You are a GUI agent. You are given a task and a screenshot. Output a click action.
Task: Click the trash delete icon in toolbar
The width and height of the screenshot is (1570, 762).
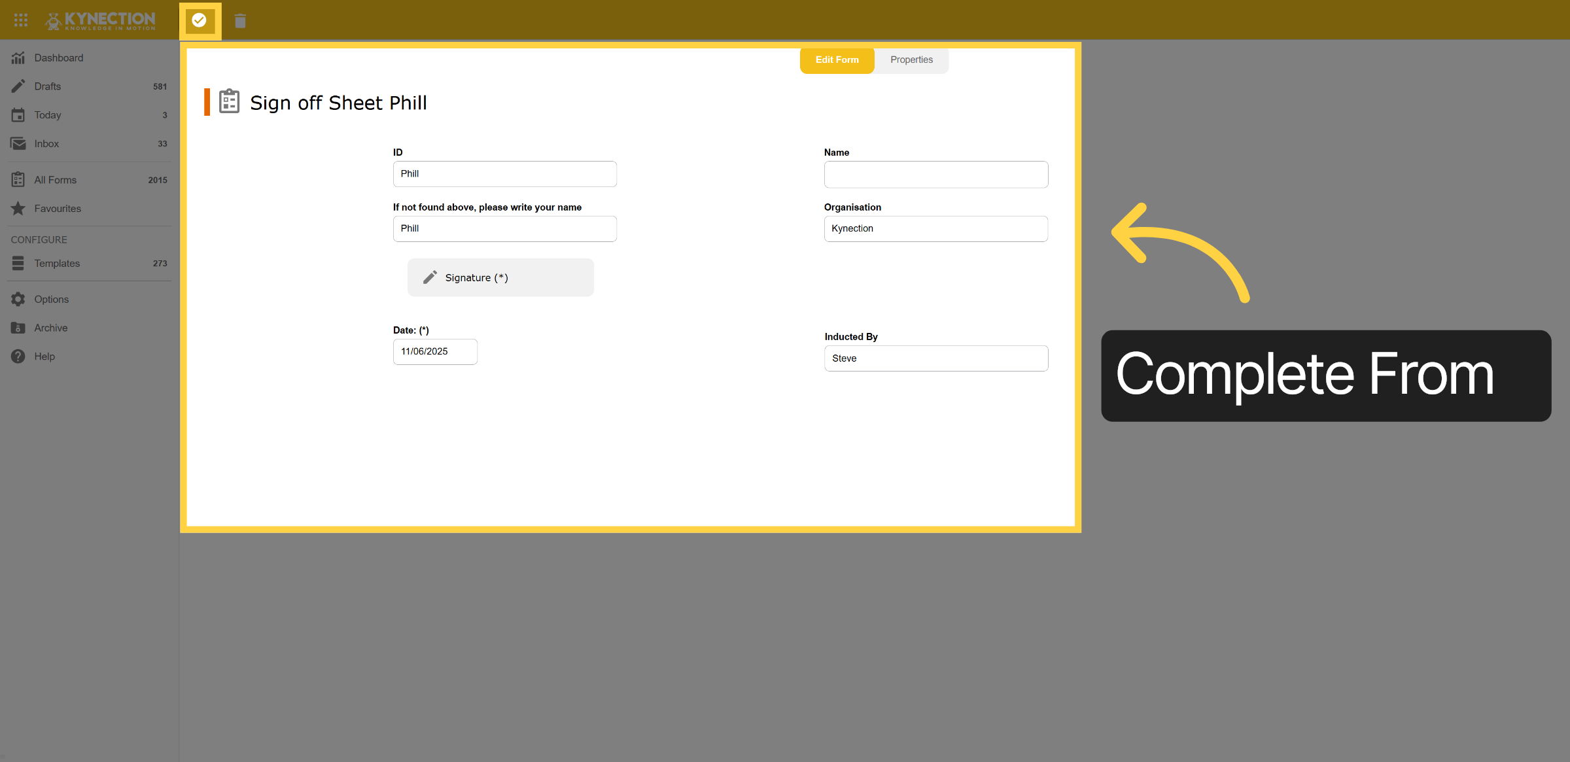point(240,21)
